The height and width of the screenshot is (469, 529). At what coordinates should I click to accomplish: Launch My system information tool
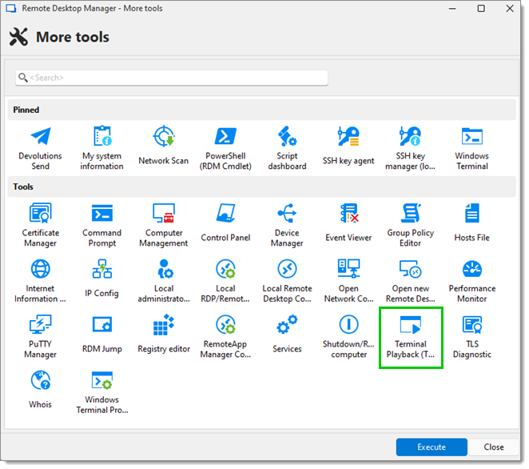pyautogui.click(x=102, y=148)
